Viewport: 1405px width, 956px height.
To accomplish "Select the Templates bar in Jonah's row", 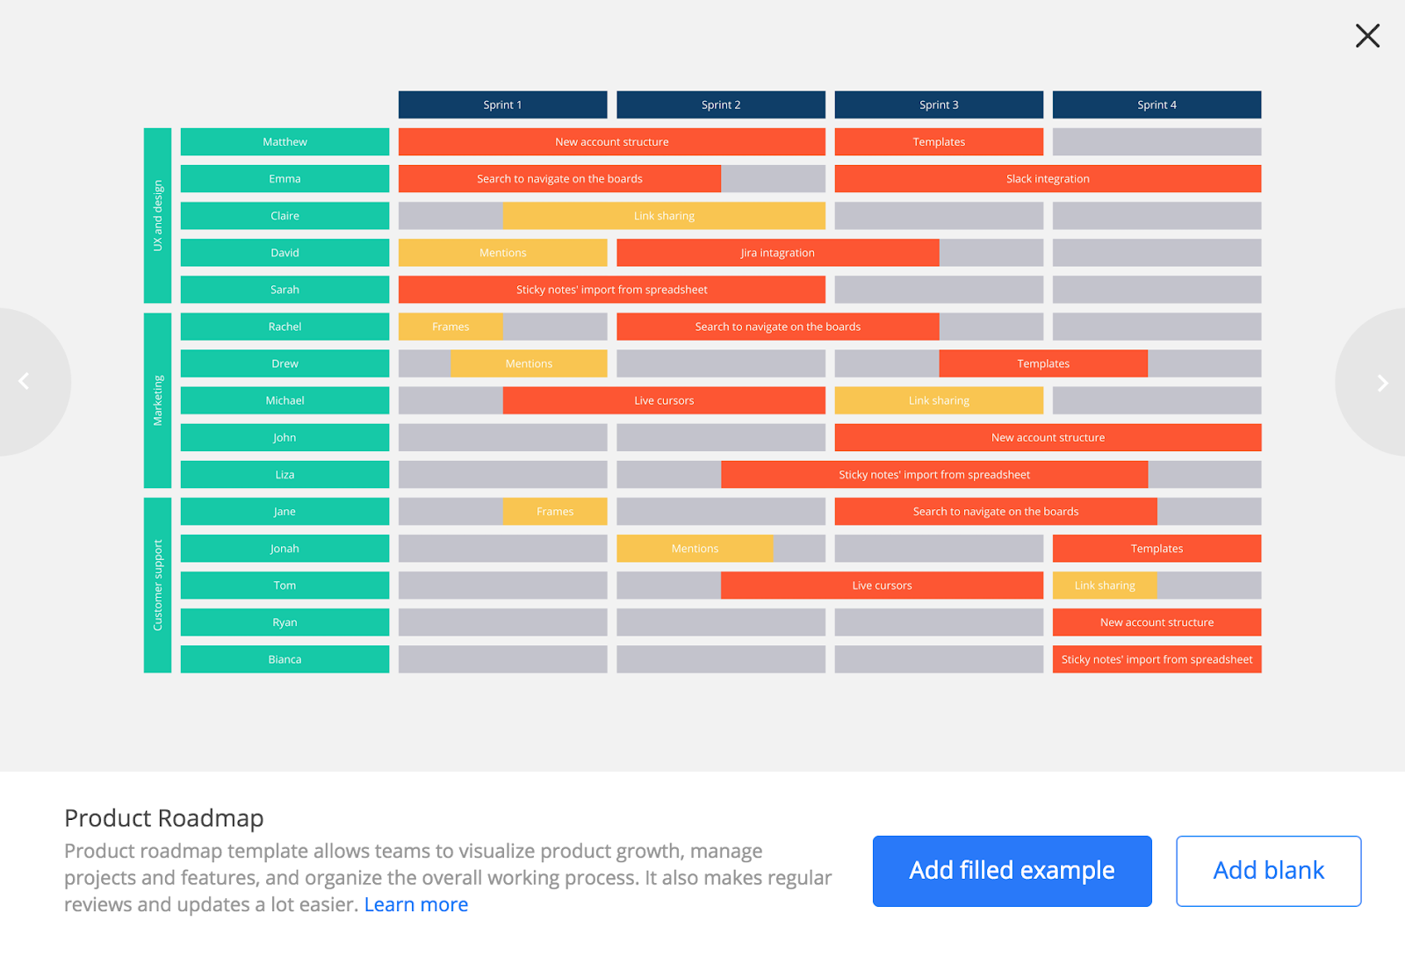I will tap(1156, 548).
